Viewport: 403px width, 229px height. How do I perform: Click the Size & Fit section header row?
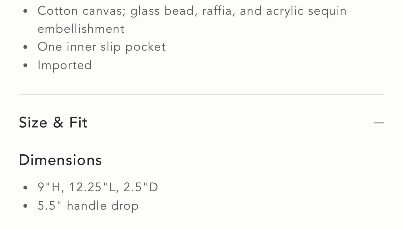point(201,122)
